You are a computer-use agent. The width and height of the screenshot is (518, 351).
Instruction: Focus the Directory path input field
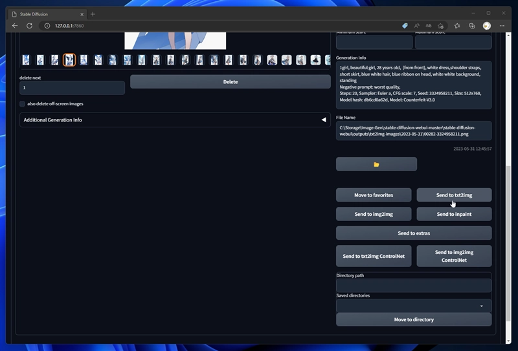click(414, 286)
